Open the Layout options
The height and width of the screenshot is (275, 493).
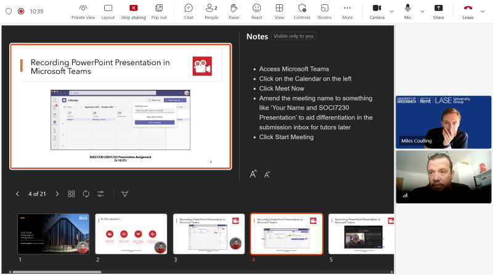click(x=108, y=12)
